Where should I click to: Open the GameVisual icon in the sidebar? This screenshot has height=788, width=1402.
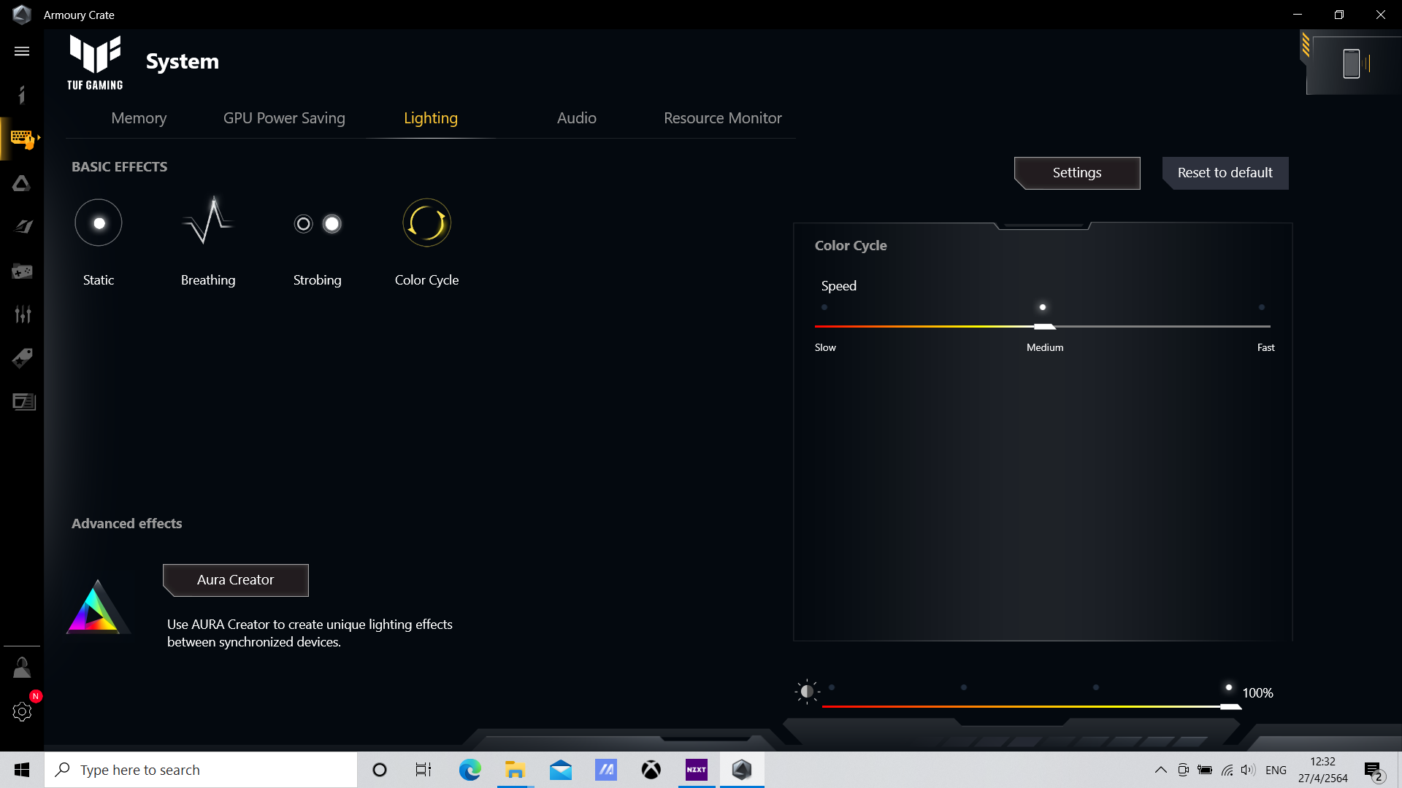point(22,227)
